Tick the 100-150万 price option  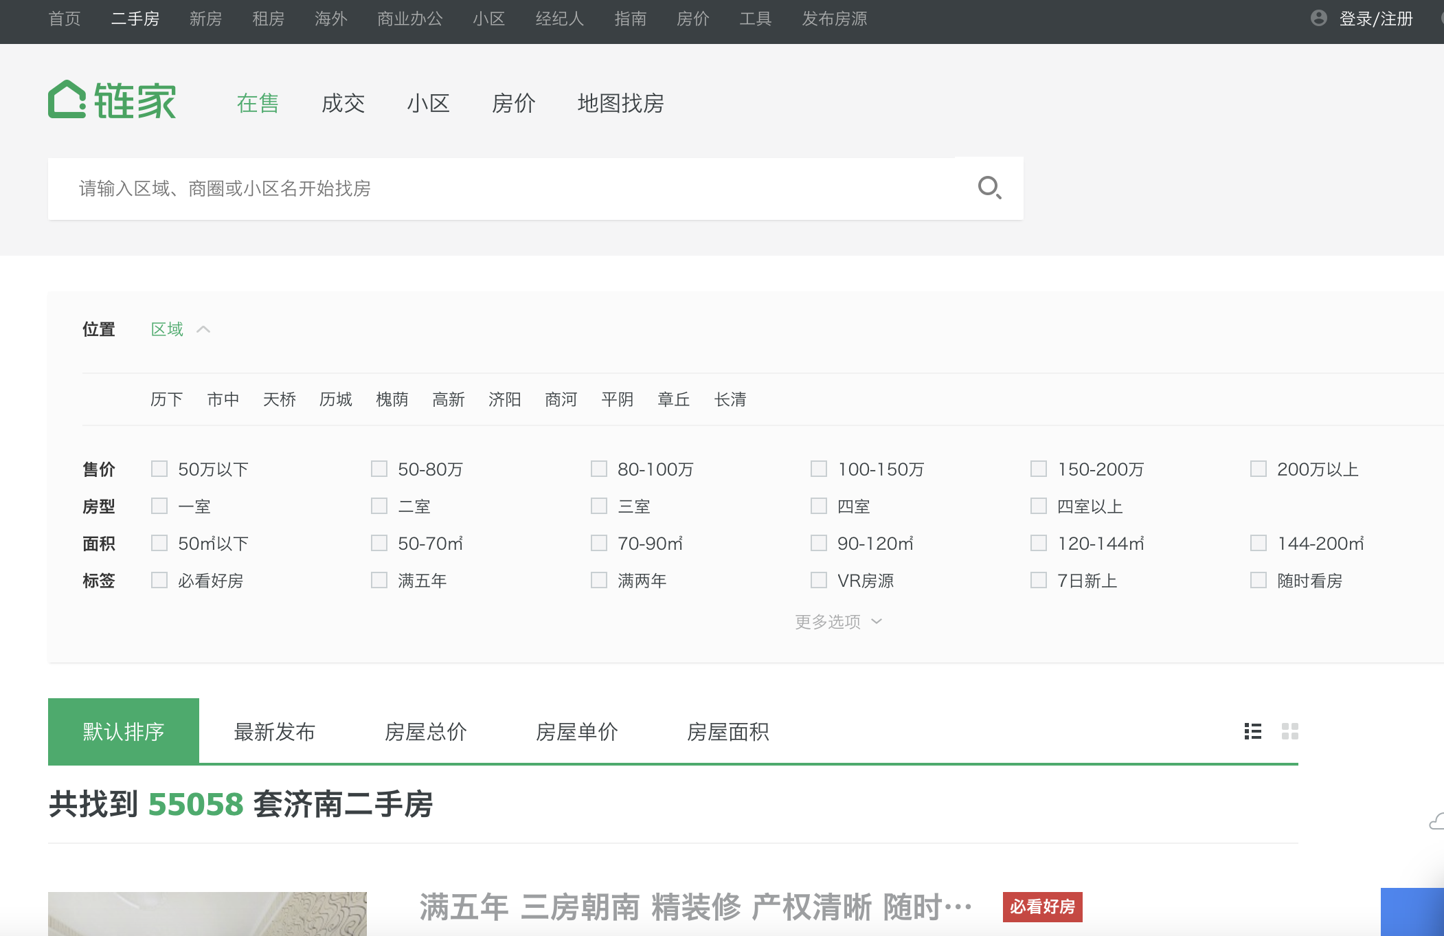(819, 469)
